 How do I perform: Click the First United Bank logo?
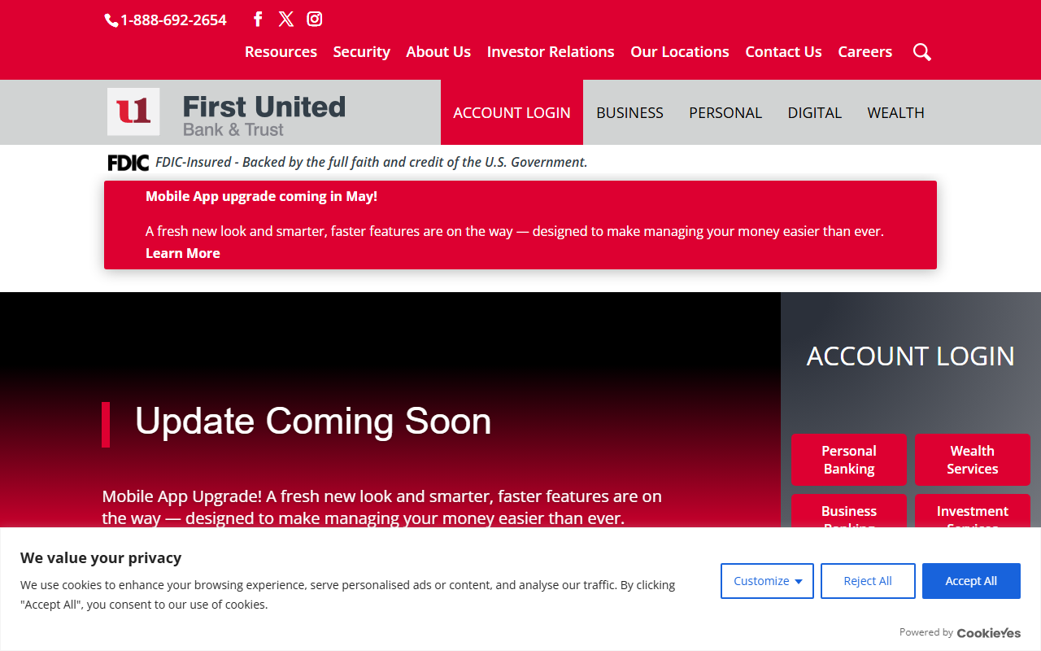(x=226, y=112)
